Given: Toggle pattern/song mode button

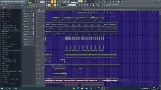Looking at the screenshot, I should click(30, 2).
